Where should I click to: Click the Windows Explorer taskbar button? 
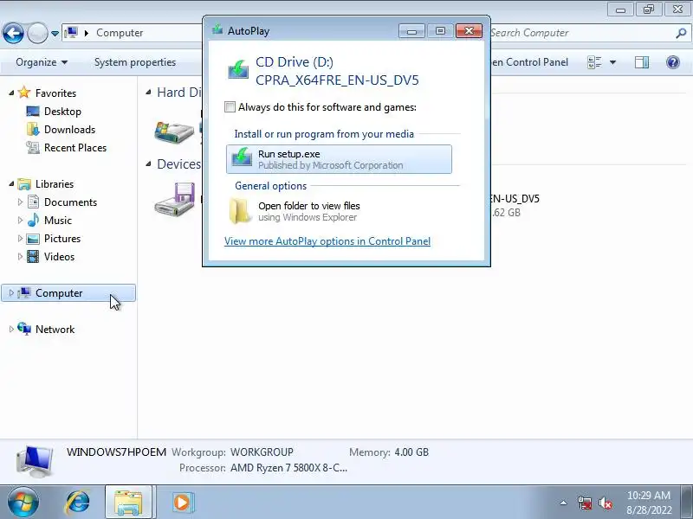click(x=128, y=503)
